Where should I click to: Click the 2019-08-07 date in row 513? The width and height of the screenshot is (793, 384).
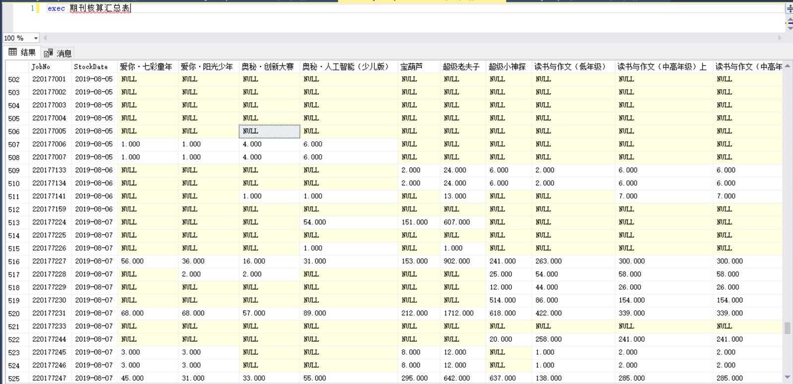click(x=94, y=222)
